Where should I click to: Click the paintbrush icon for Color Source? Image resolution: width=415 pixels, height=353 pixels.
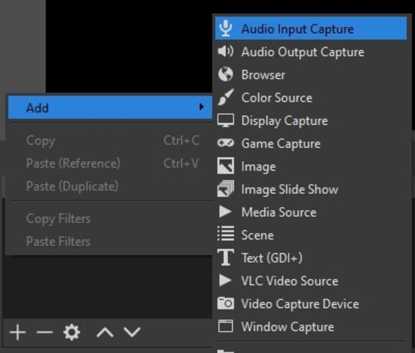coord(225,97)
